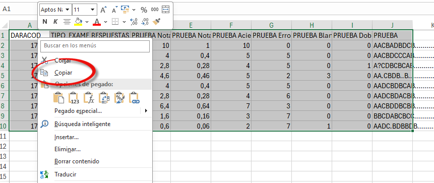Click cell with value 0,06
The image size is (434, 183).
pyautogui.click(x=191, y=126)
